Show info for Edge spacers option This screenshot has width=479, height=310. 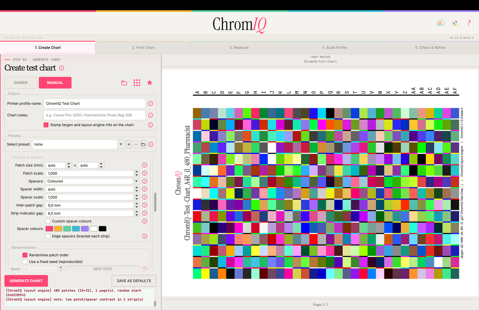point(145,236)
